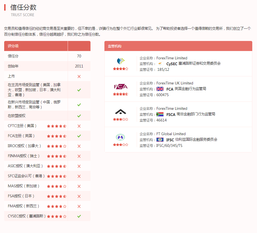Click the MAS授权（新加坡）label
This screenshot has width=257, height=233.
pos(24,186)
